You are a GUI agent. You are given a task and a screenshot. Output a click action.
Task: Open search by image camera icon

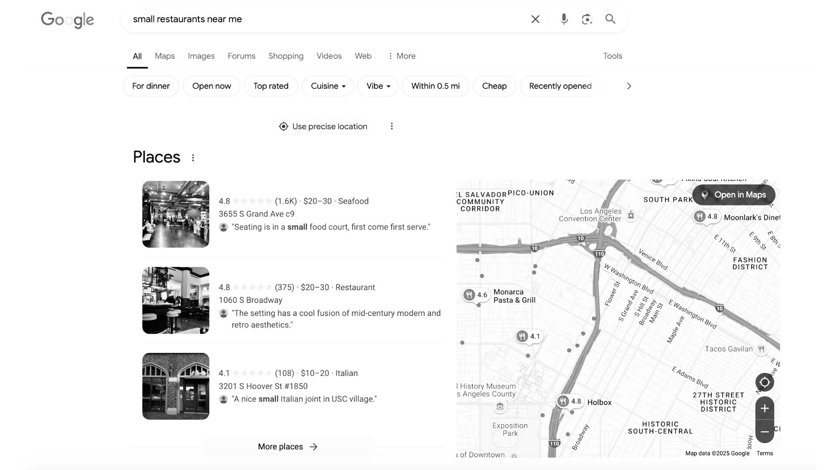pyautogui.click(x=587, y=19)
